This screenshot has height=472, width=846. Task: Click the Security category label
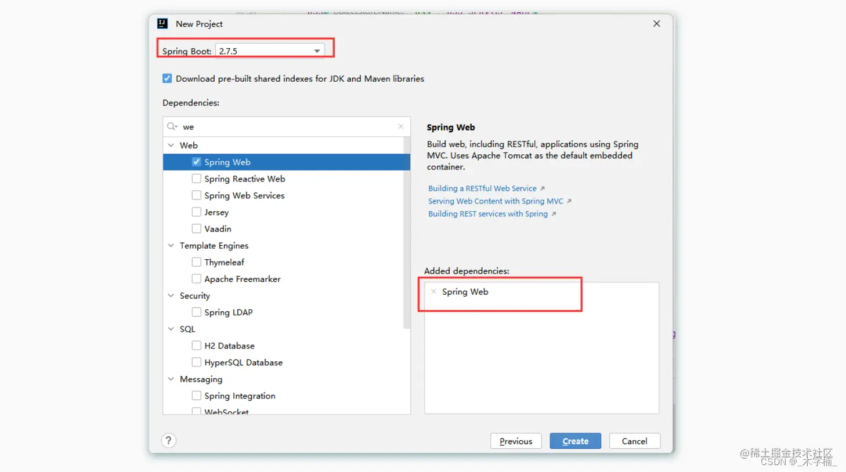coord(194,296)
